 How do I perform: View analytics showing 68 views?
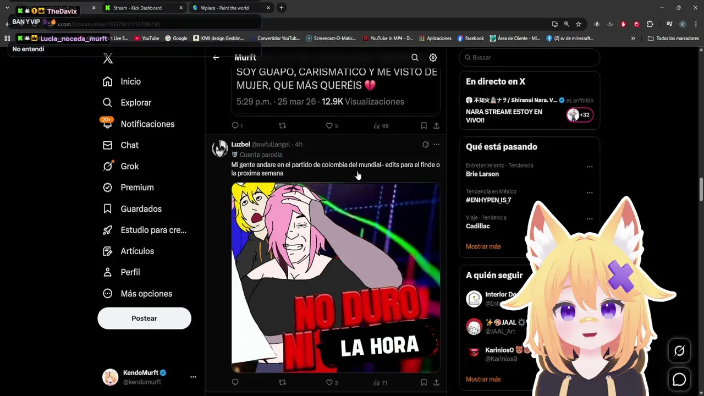coord(381,126)
